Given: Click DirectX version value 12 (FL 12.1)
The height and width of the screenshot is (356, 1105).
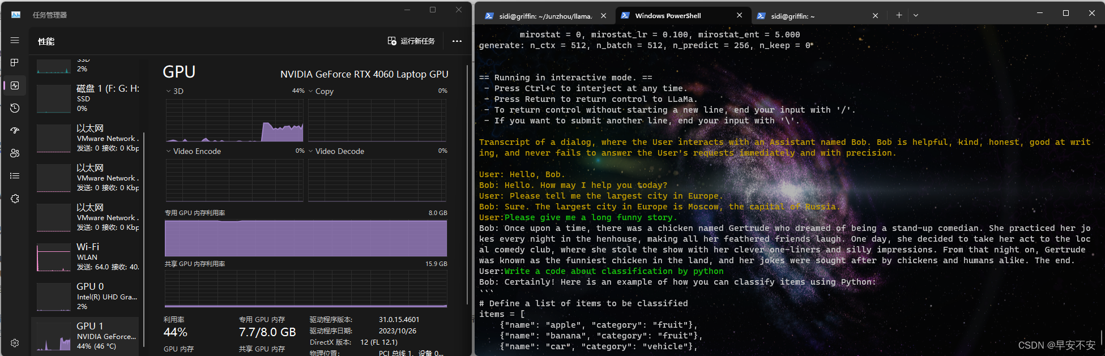Looking at the screenshot, I should pyautogui.click(x=379, y=342).
